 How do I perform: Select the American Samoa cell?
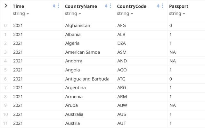point(82,52)
